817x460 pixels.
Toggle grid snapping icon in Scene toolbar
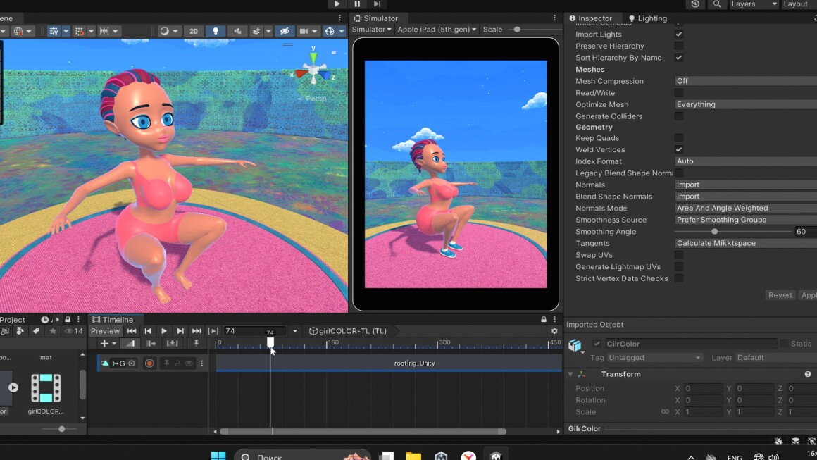[x=54, y=31]
